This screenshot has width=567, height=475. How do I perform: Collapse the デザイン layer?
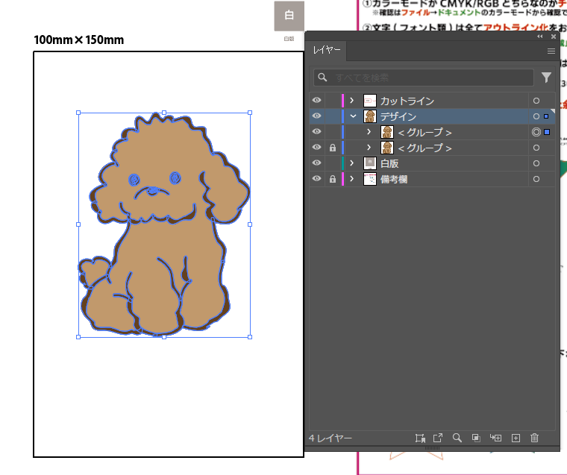(x=353, y=116)
